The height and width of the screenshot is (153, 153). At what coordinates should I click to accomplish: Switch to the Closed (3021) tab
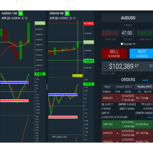point(124,87)
